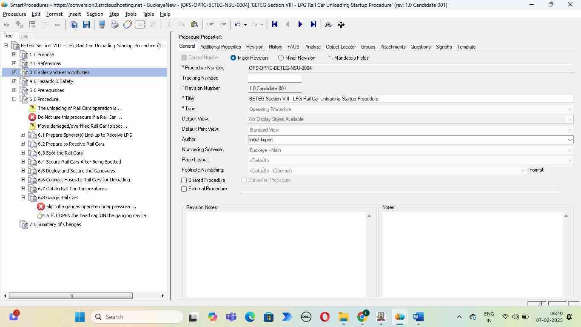Image resolution: width=581 pixels, height=327 pixels.
Task: Collapse the 6.8 Gauge Rail Cars node
Action: pyautogui.click(x=23, y=198)
